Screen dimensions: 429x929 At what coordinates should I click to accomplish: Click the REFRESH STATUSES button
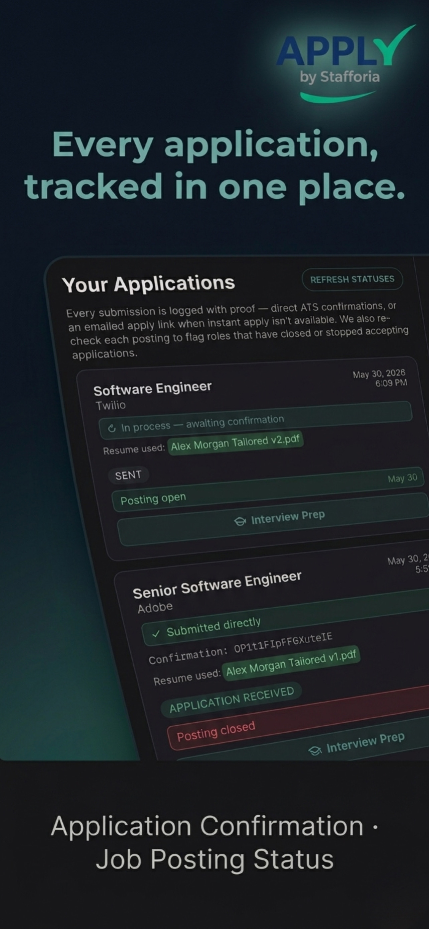click(352, 279)
